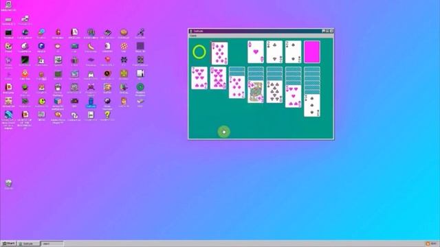
Task: Open the My Computer desktop icon
Action: coord(8,6)
